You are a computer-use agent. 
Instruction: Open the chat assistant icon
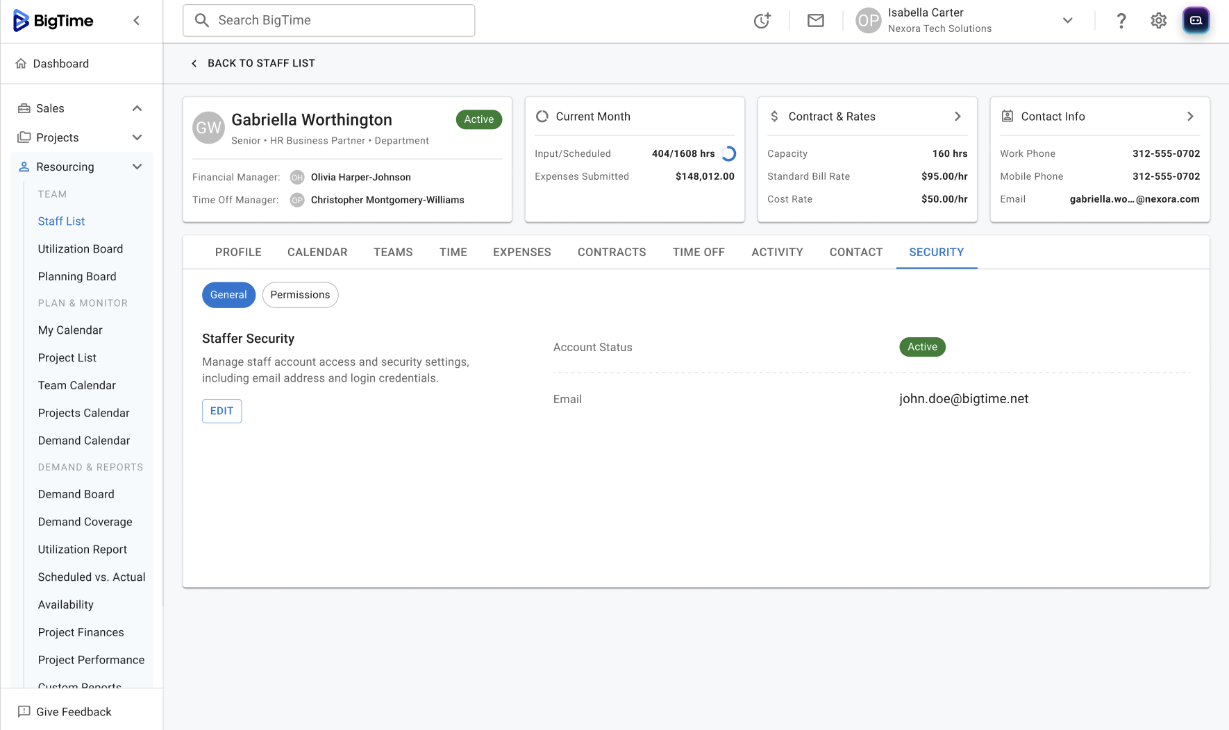pos(1196,21)
